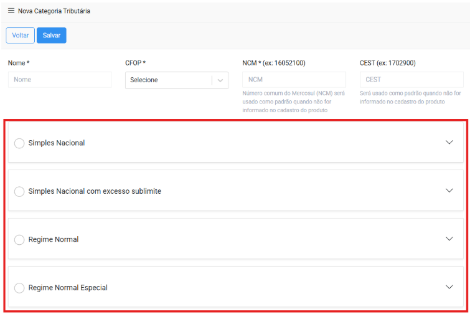470x314 pixels.
Task: Choose the Regime Normal radio button
Action: click(x=19, y=240)
